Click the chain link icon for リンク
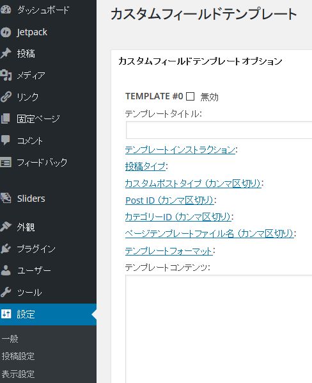This screenshot has height=383, width=312. click(6, 97)
